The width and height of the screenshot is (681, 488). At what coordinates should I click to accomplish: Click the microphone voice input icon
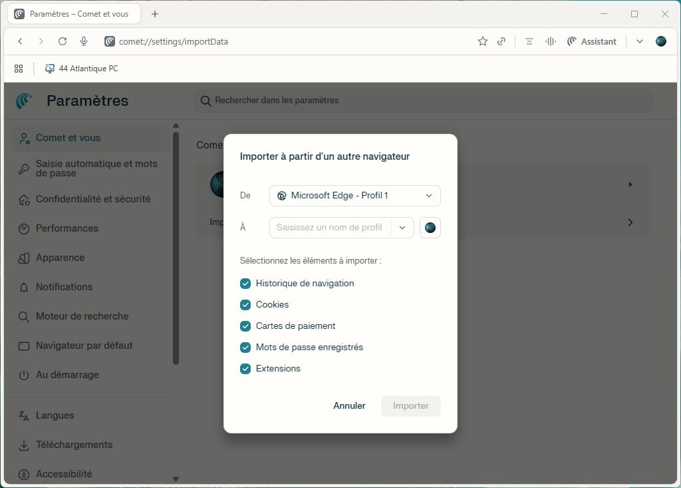tap(84, 41)
